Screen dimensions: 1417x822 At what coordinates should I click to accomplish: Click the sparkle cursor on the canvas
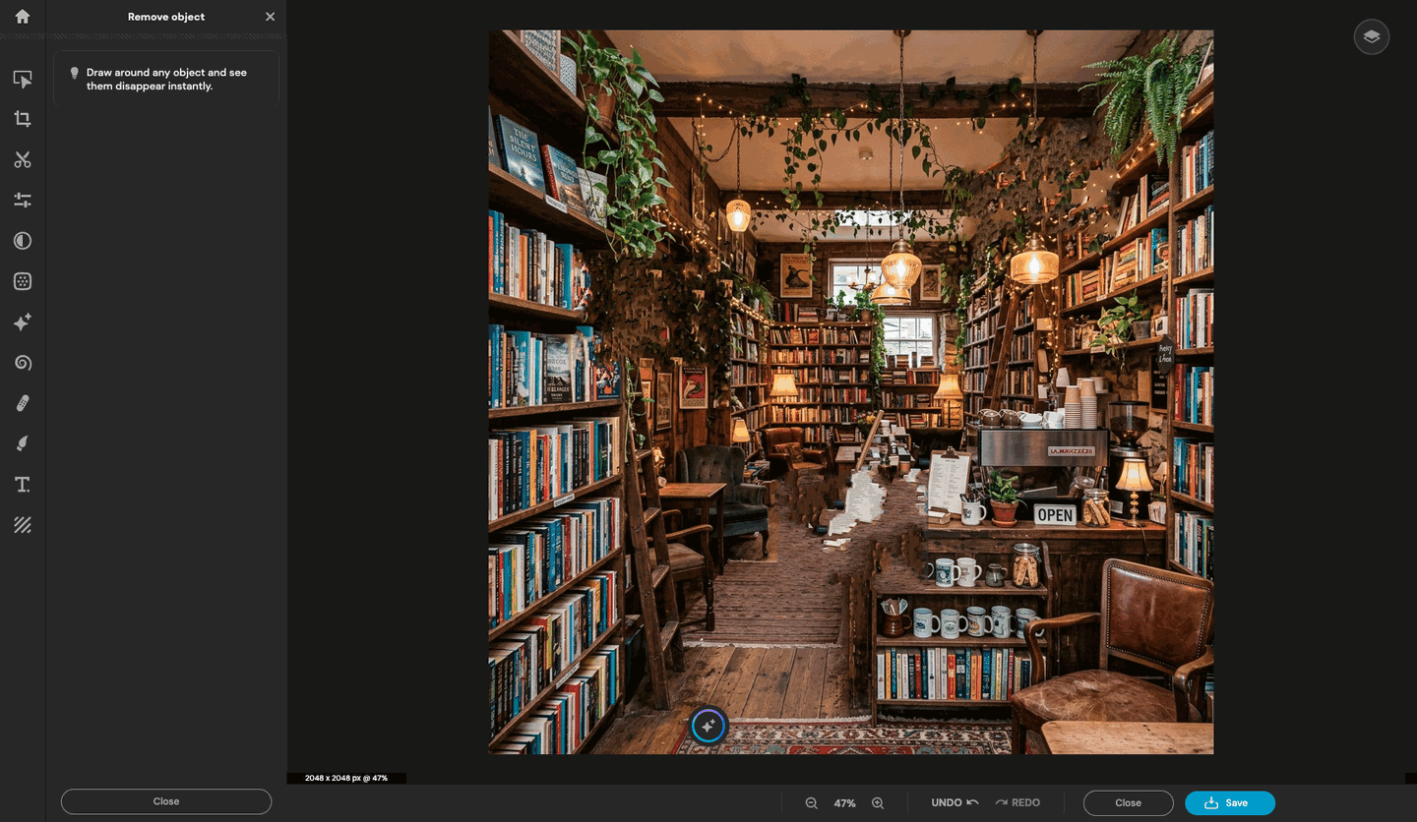pyautogui.click(x=708, y=726)
